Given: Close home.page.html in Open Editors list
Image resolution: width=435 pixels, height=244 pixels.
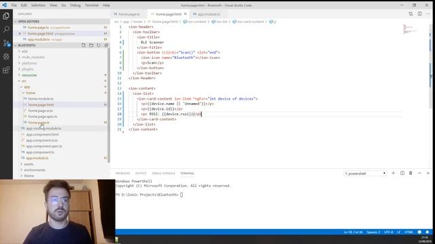Looking at the screenshot, I should click(20, 33).
